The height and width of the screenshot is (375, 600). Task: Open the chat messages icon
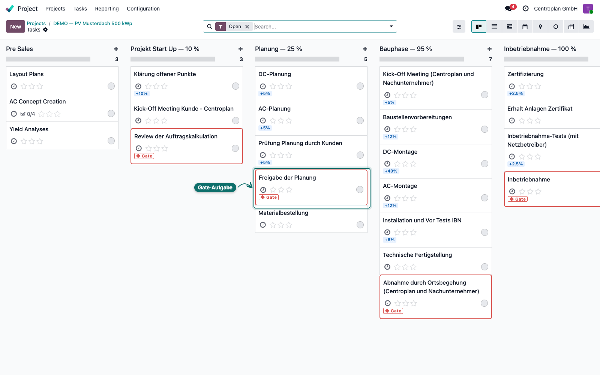click(x=508, y=9)
